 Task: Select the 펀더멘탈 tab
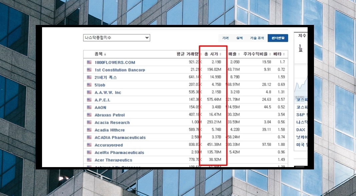click(278, 38)
